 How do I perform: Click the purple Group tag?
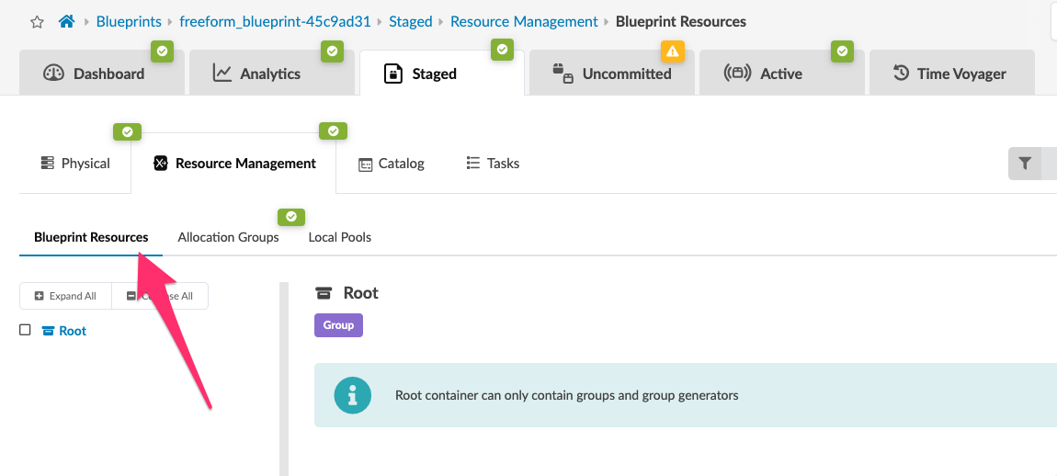click(338, 325)
